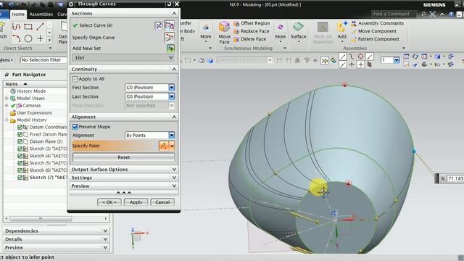Screen dimensions: 464x261
Task: Uncheck the Preserve Shape checkbox
Action: [x=75, y=127]
